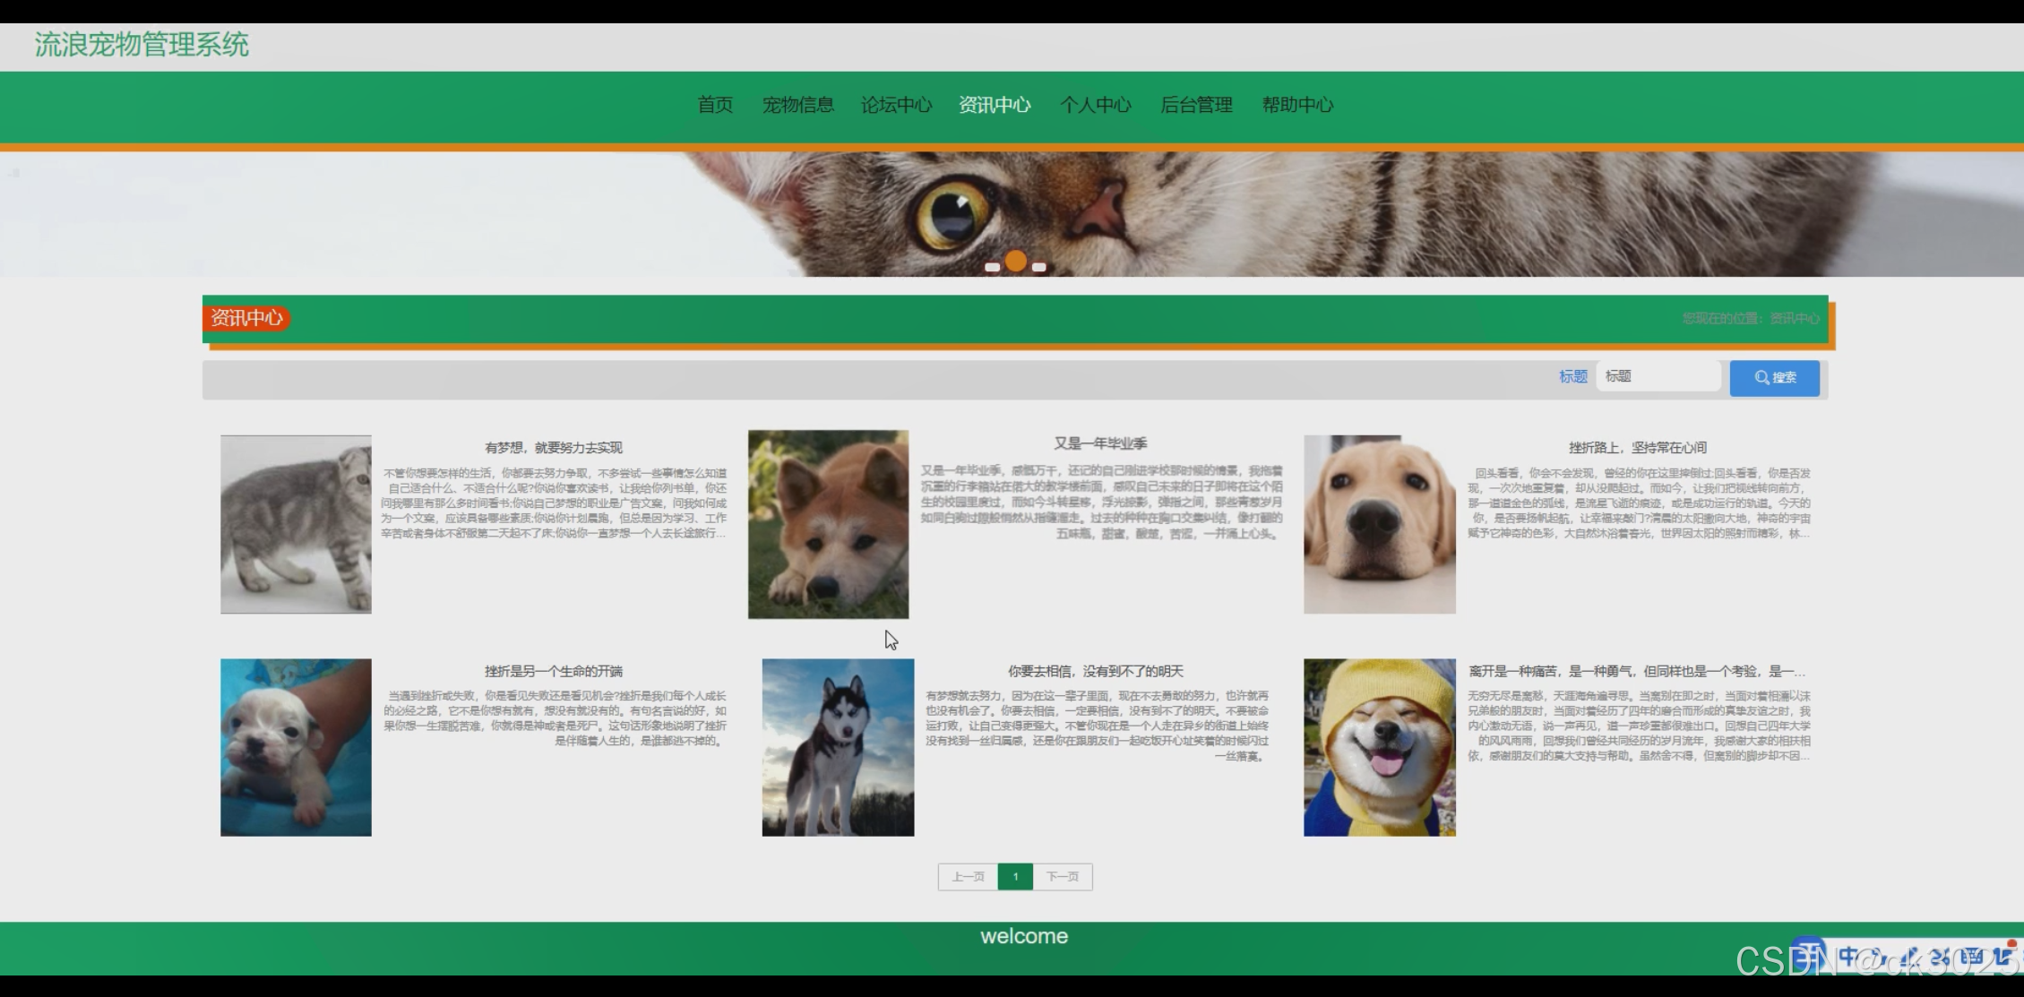Screen dimensions: 2024x997
Task: Open article titled 挫折是另一个生命的开端
Action: point(553,671)
